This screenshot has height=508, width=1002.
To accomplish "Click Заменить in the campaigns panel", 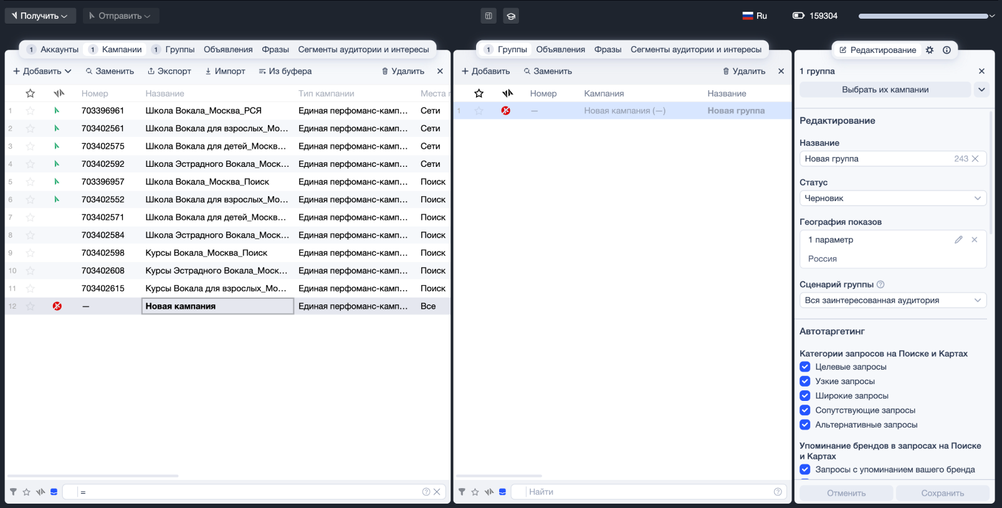I will tap(110, 71).
